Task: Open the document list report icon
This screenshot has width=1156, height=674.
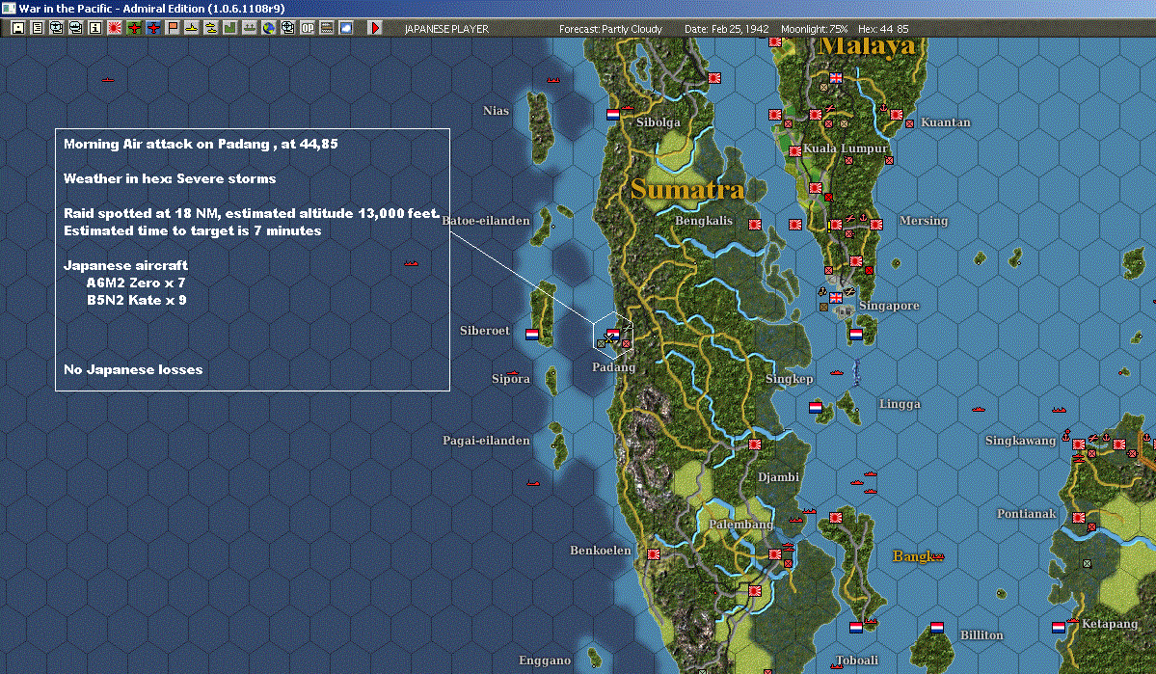Action: (38, 28)
